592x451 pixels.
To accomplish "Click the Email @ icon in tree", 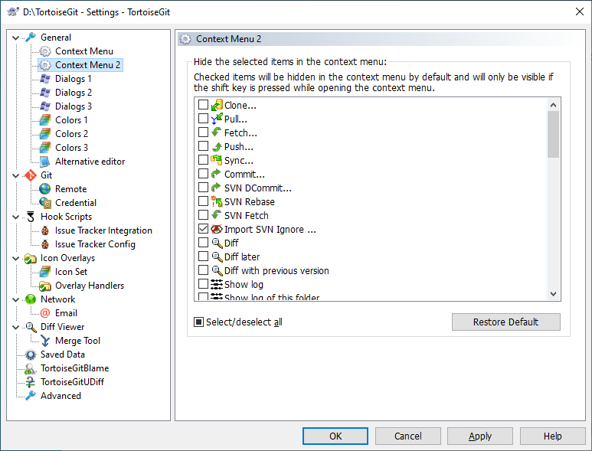I will 45,313.
